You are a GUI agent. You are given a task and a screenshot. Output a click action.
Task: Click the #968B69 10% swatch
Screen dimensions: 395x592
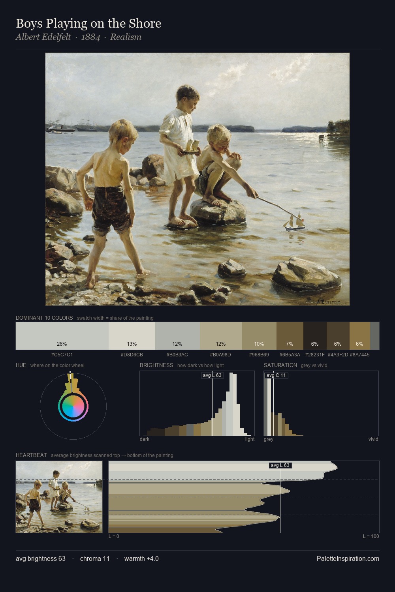click(259, 336)
